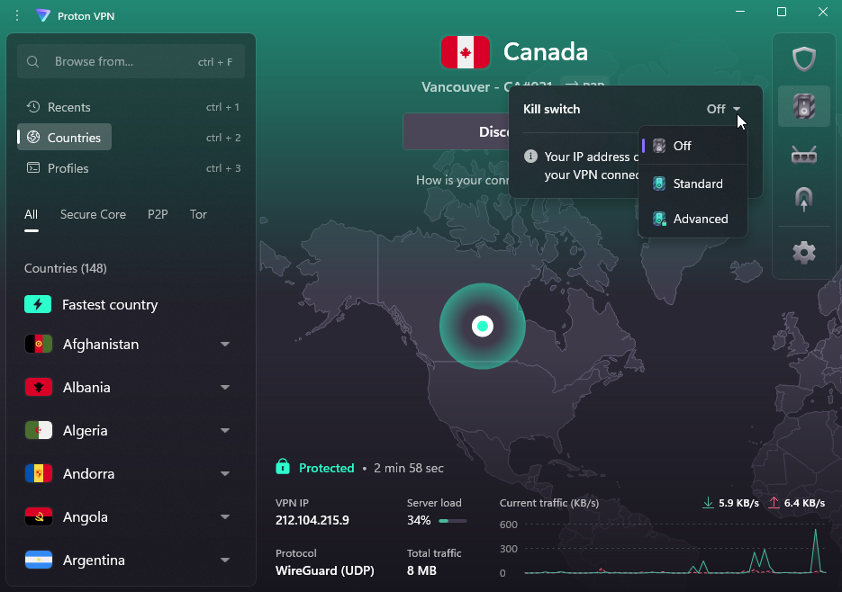This screenshot has height=592, width=842.
Task: Select Off in the kill switch menu
Action: click(693, 146)
